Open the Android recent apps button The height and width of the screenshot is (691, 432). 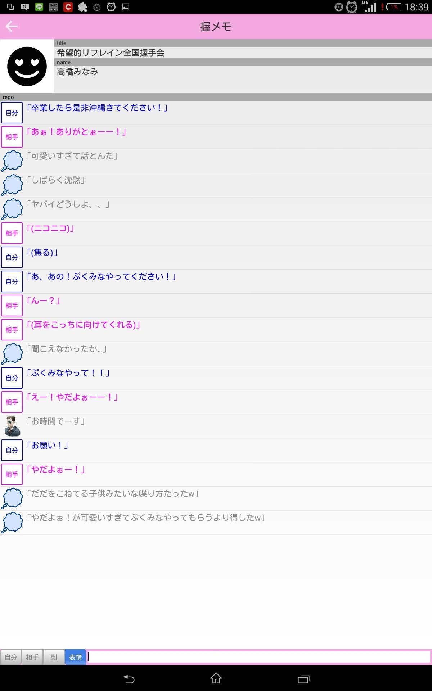(303, 679)
